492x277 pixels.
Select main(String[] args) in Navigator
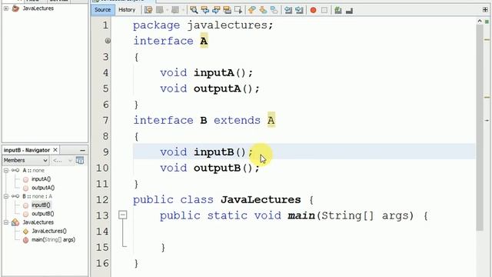[53, 240]
